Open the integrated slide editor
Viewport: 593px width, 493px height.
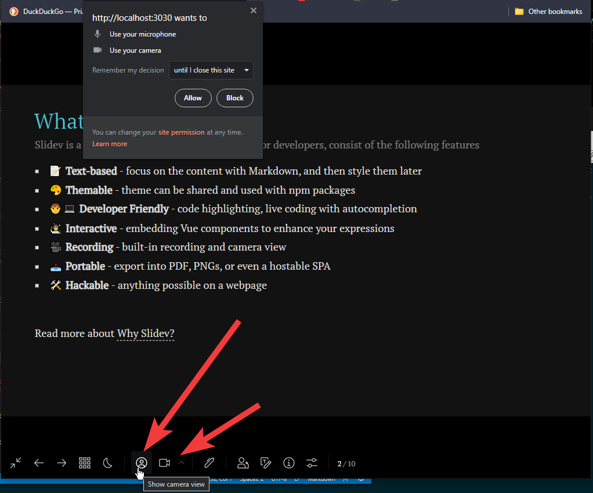266,463
